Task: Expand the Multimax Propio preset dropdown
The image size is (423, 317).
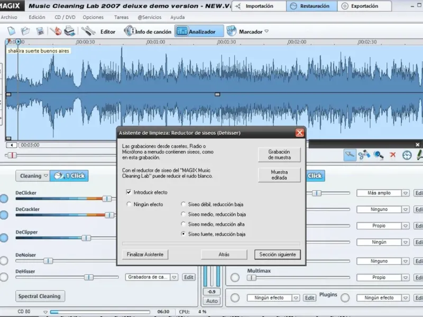Action: 405,277
